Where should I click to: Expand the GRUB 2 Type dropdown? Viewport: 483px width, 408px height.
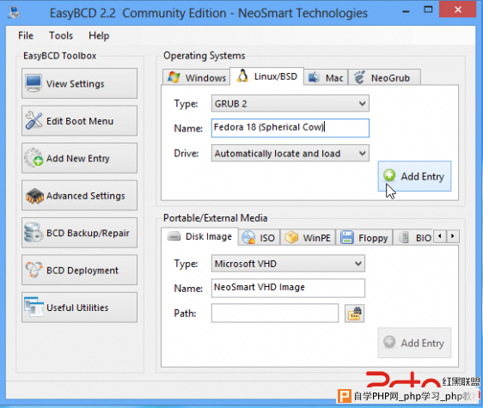(290, 103)
